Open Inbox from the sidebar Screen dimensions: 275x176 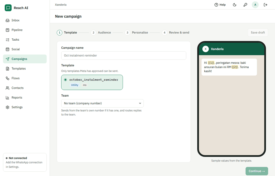click(x=25, y=20)
